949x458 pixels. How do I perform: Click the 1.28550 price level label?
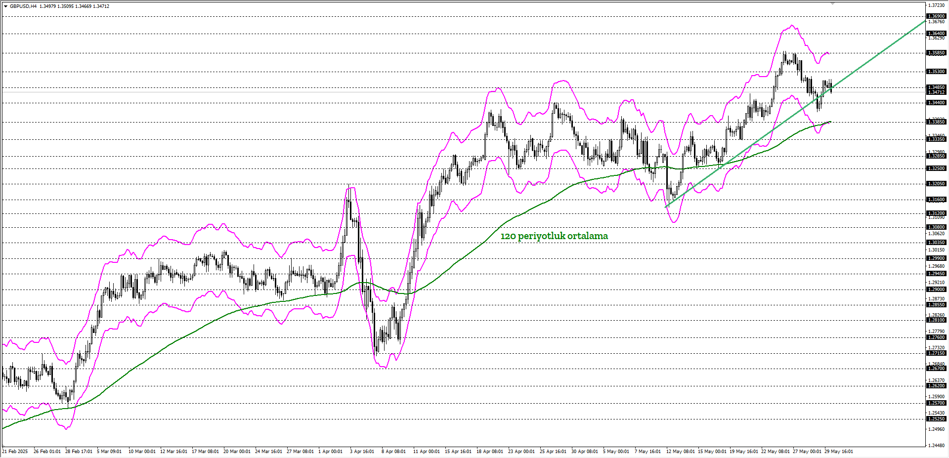click(x=936, y=305)
